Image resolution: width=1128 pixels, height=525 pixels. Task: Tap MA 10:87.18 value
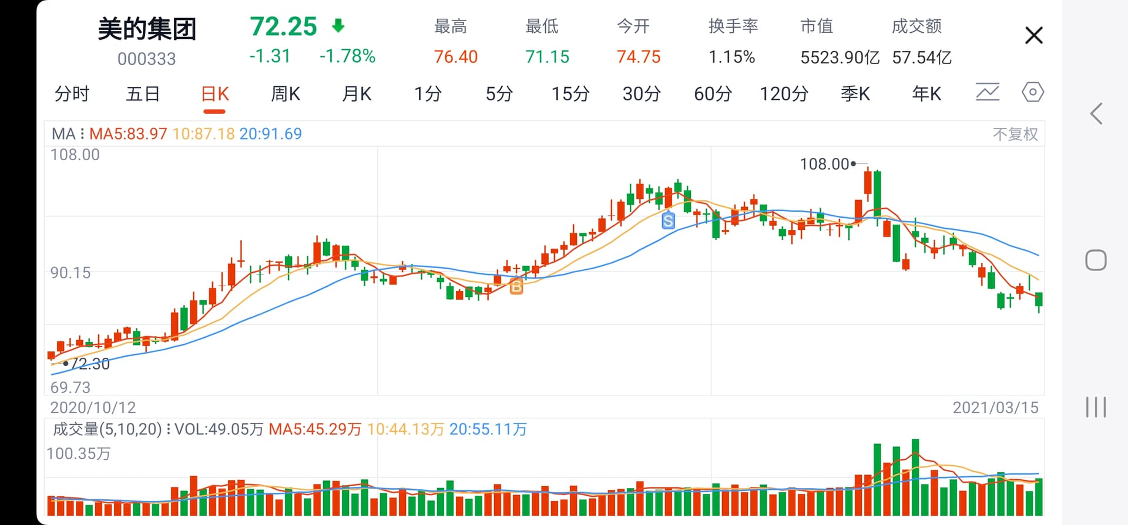[203, 134]
